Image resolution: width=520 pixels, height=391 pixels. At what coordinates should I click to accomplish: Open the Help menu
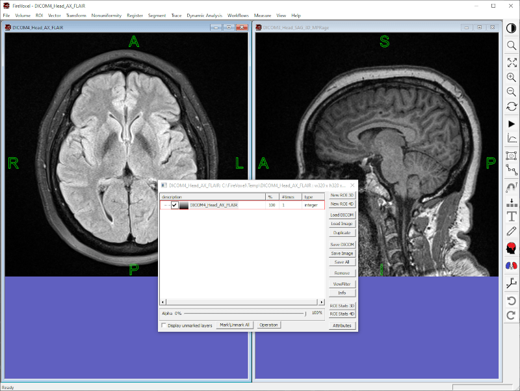tap(296, 15)
